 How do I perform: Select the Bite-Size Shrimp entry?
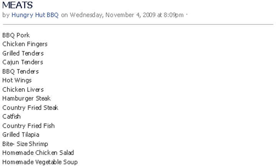(25, 144)
